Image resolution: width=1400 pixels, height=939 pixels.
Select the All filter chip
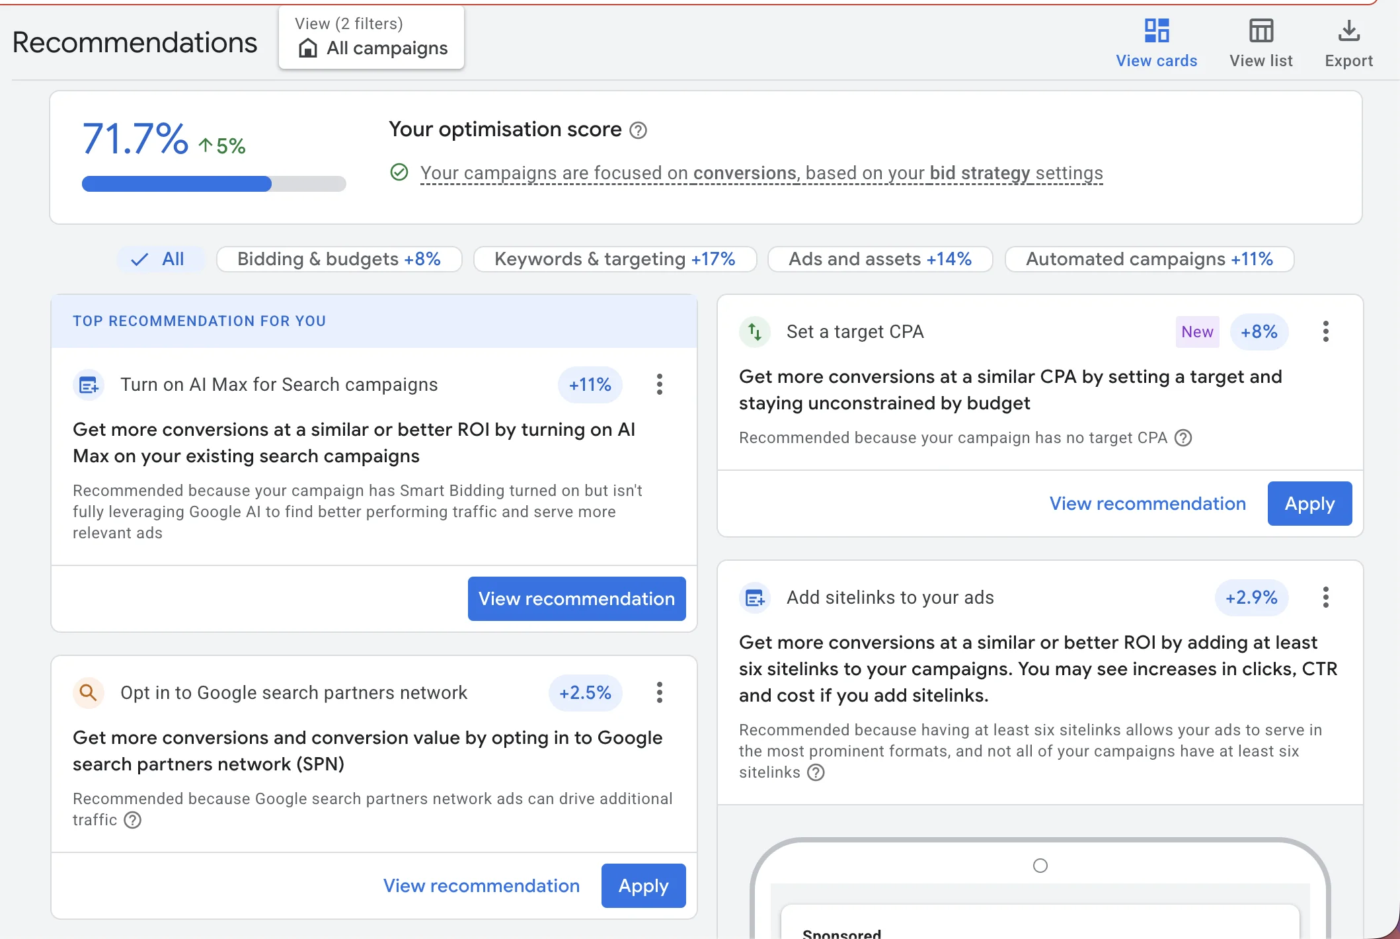click(161, 259)
